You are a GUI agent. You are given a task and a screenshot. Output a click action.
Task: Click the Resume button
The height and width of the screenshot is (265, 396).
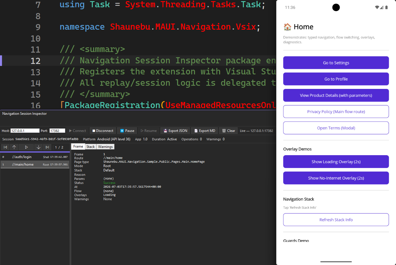pos(148,131)
